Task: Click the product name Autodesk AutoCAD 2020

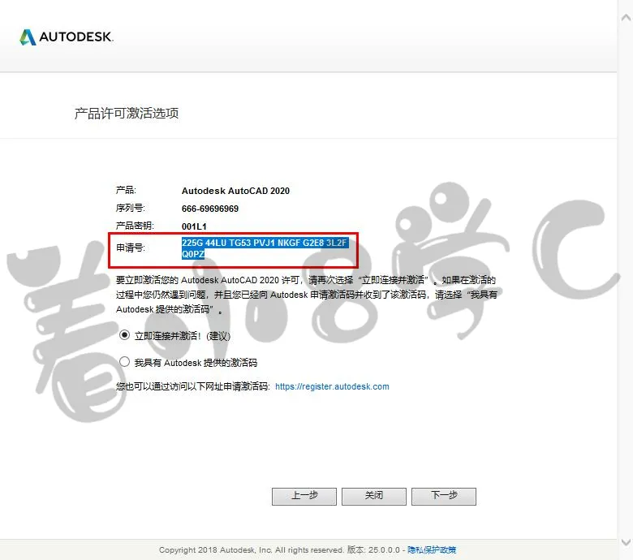Action: click(x=235, y=191)
